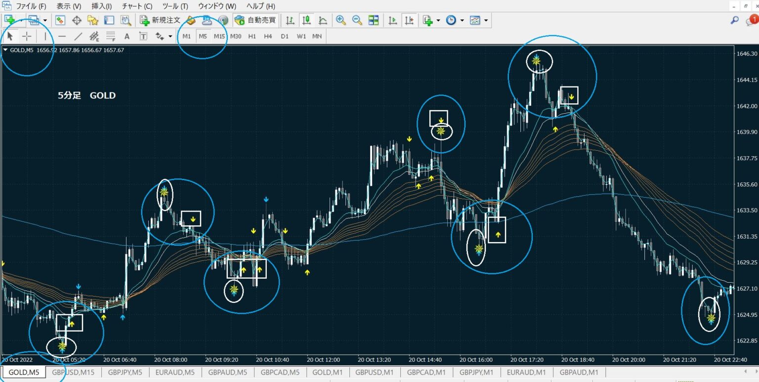Open the Market Watch window icon
The width and height of the screenshot is (759, 382).
[60, 20]
